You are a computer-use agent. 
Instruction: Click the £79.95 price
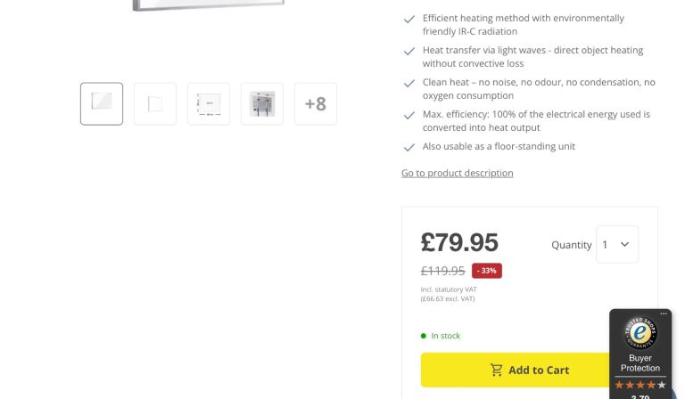459,242
